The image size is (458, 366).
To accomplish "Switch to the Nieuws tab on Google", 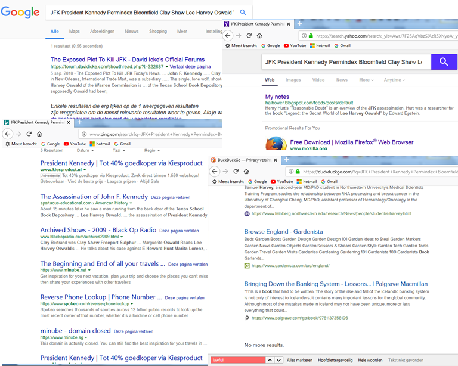I will [x=131, y=31].
